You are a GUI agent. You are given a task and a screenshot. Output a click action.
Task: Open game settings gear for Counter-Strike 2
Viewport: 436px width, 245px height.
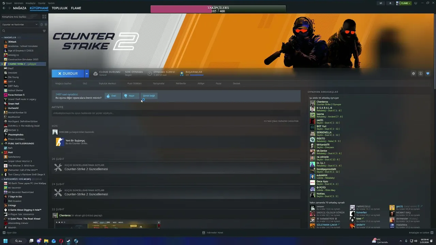[x=414, y=73]
